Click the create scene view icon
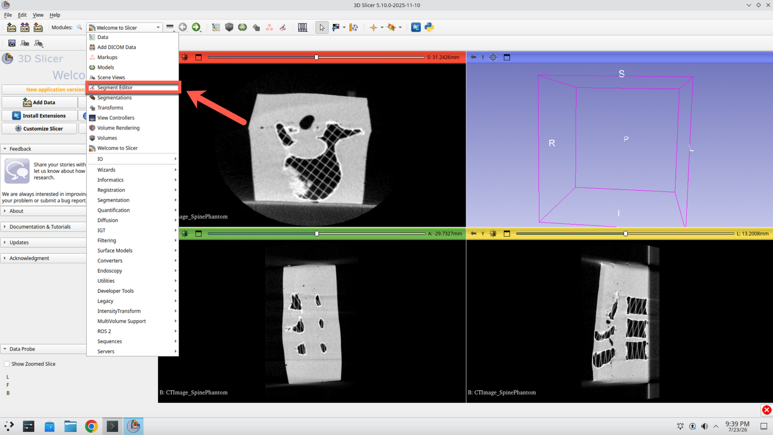773x435 pixels. pyautogui.click(x=25, y=43)
